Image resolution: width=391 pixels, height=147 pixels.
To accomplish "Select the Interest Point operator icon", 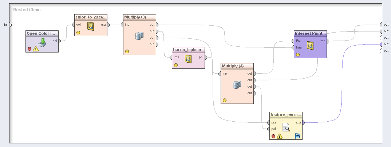I will (x=310, y=46).
